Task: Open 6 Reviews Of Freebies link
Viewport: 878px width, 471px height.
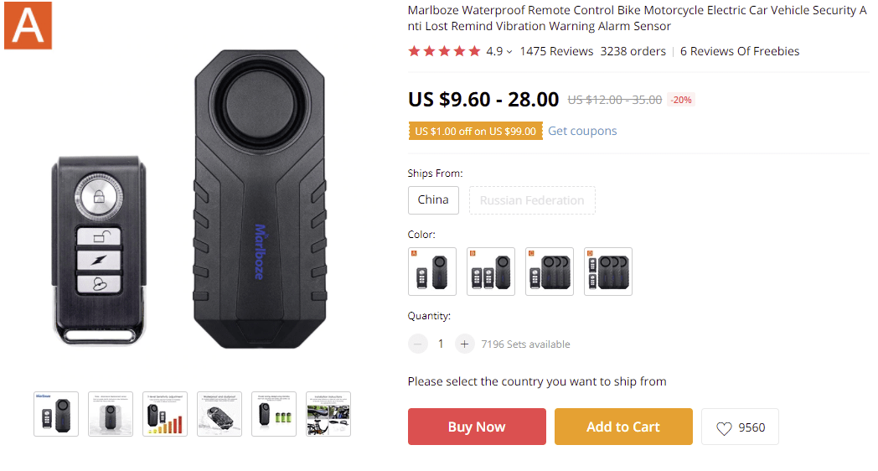Action: coord(740,51)
